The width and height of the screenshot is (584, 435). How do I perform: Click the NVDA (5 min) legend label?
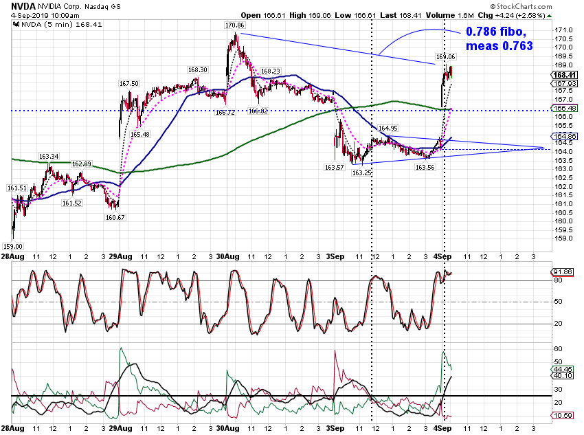point(61,25)
